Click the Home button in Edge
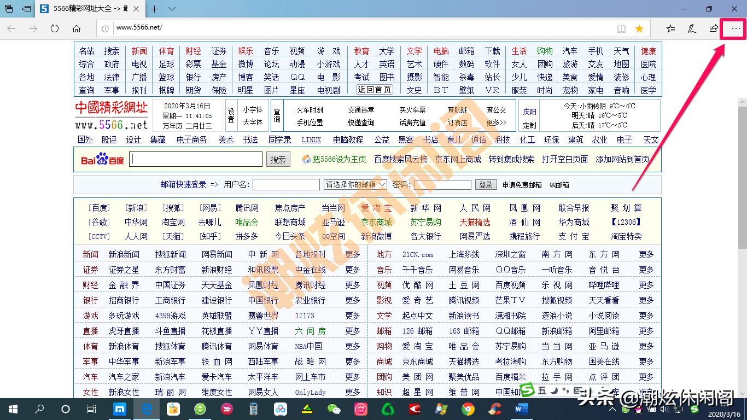The height and width of the screenshot is (420, 747). point(77,28)
